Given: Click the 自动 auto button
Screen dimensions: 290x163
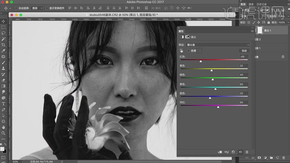Looking at the screenshot, I should [244, 51].
